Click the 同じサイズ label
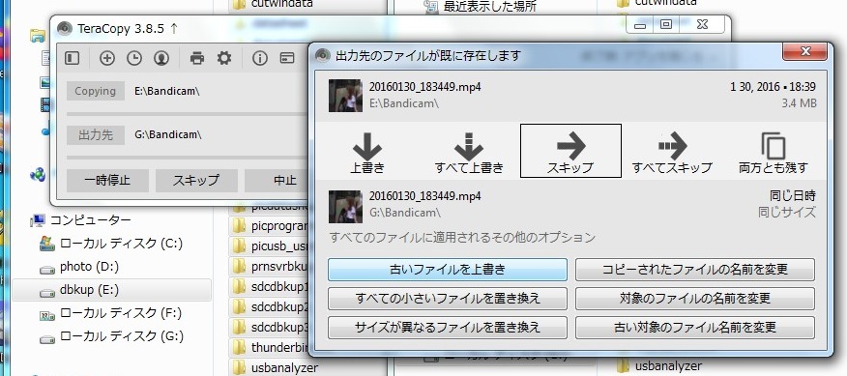 click(x=787, y=213)
